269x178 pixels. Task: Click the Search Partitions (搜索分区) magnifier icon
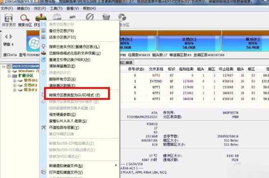(x=25, y=18)
